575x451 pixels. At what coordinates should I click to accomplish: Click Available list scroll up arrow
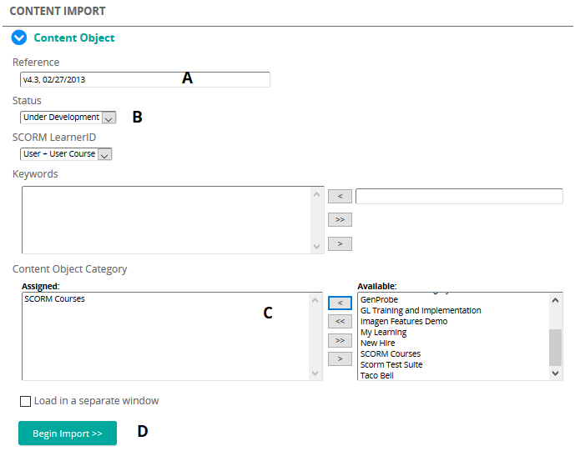point(555,300)
